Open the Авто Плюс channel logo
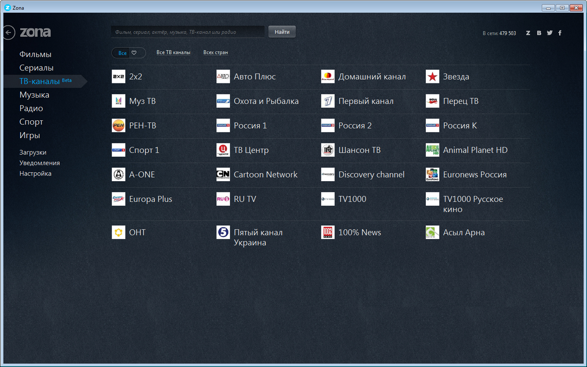Viewport: 587px width, 367px height. point(223,76)
